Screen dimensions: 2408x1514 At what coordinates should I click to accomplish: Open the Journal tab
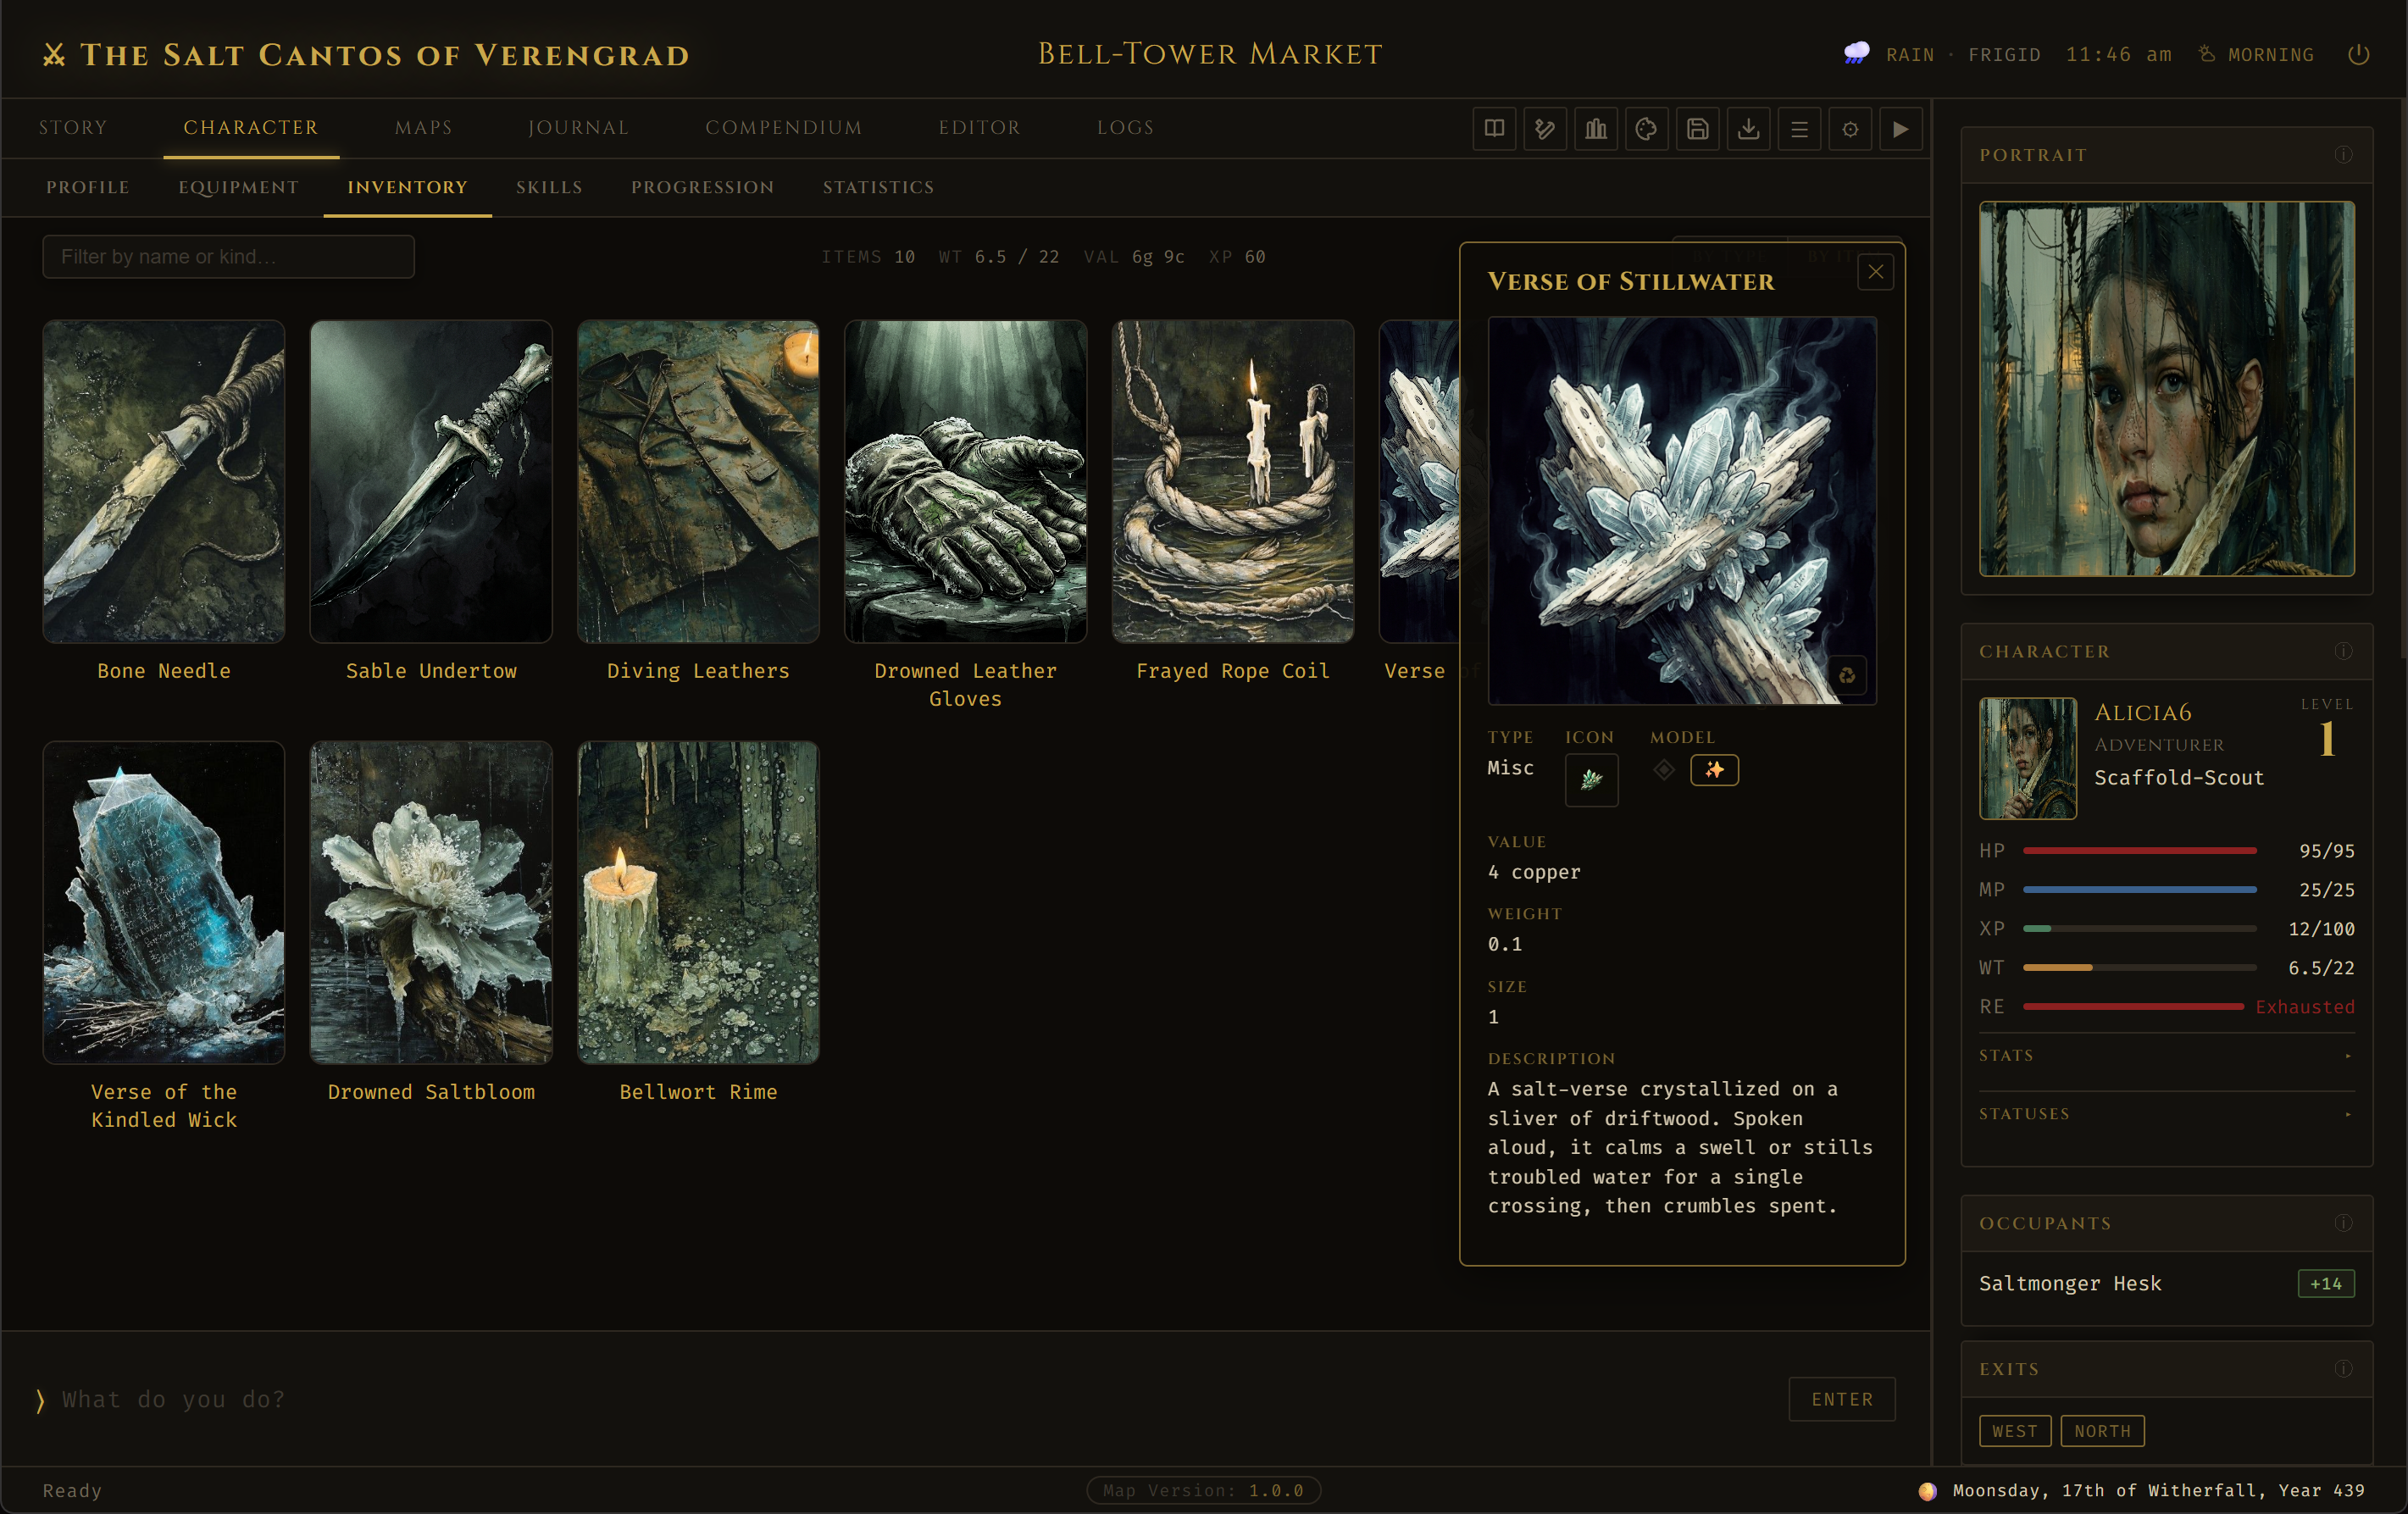pos(578,128)
